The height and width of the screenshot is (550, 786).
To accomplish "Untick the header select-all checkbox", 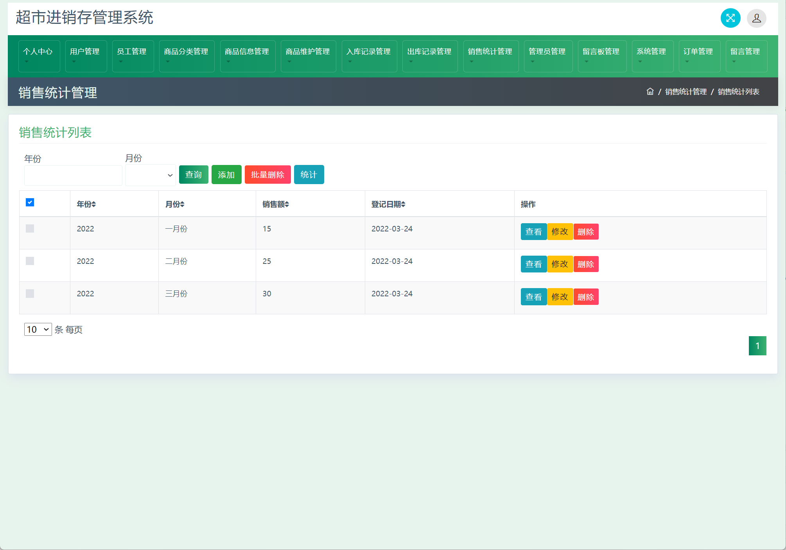I will coord(30,202).
